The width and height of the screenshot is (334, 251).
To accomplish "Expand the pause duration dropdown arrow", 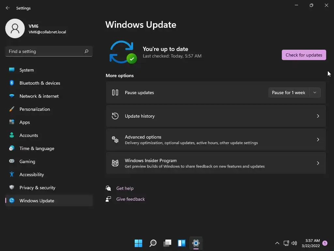I will 315,92.
